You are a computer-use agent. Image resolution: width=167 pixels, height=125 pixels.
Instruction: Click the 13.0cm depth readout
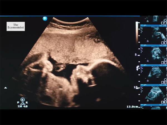coord(132,107)
